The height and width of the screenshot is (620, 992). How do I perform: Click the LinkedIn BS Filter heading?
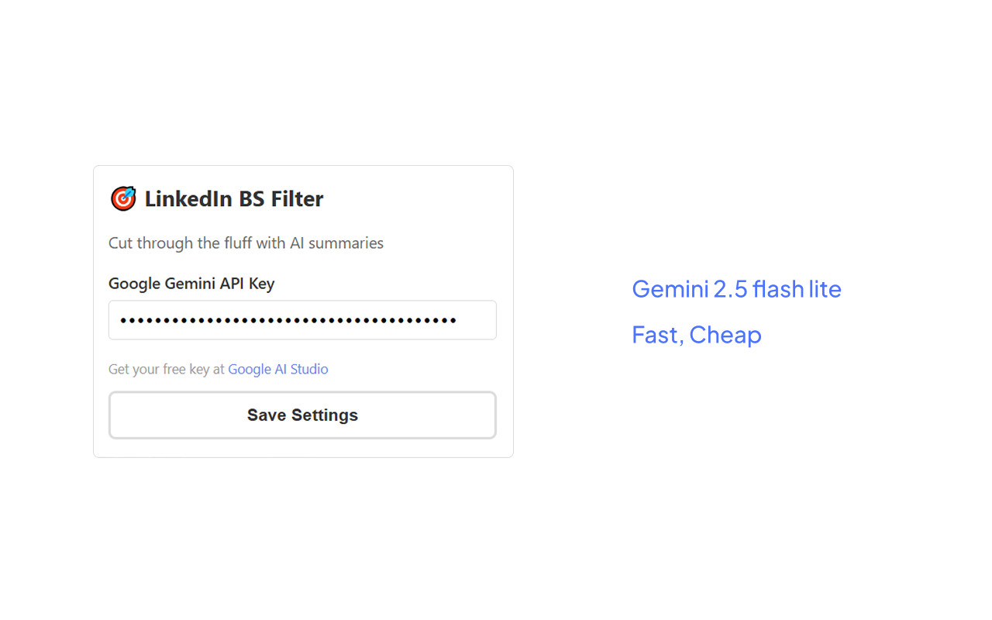tap(233, 199)
